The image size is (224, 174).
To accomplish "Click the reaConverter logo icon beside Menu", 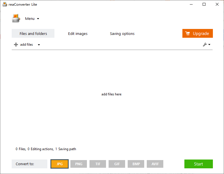I will pyautogui.click(x=16, y=18).
